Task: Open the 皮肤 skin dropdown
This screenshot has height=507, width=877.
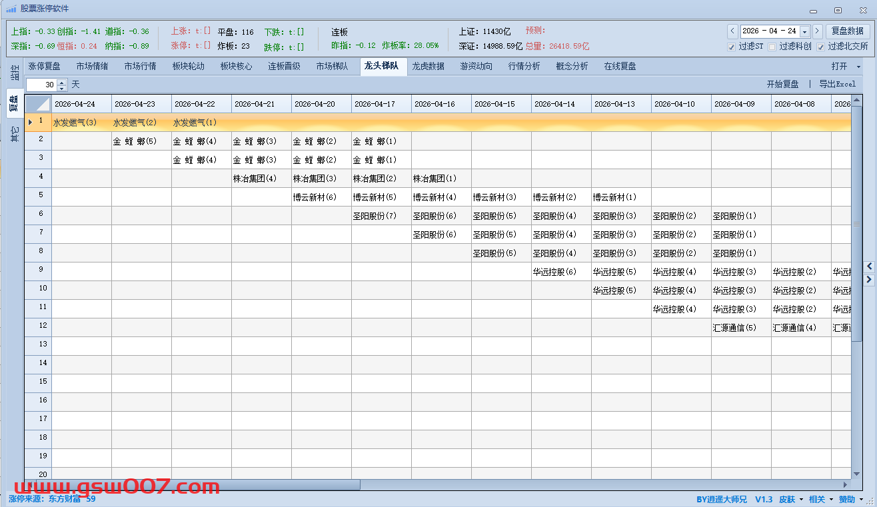Action: [791, 500]
